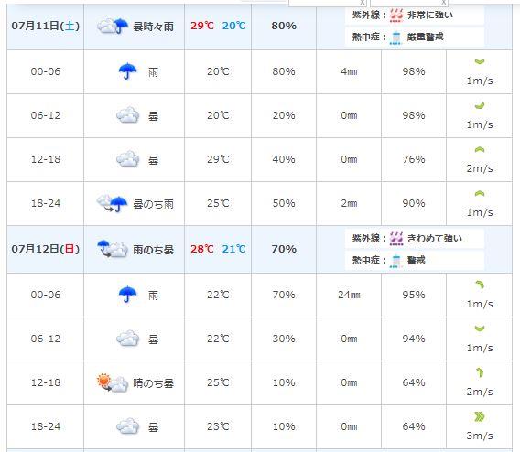Click the umbrella icon in Saturday's 00-06 row
This screenshot has width=520, height=452.
127,71
